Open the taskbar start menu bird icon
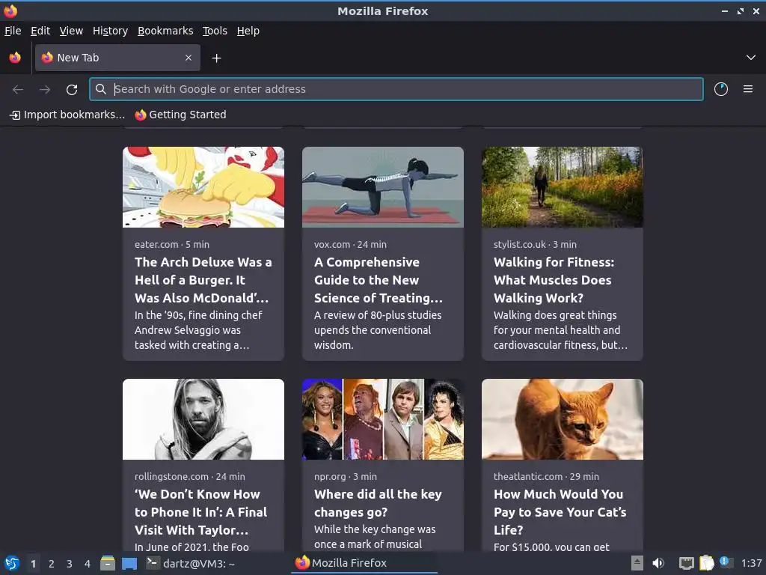 point(12,563)
